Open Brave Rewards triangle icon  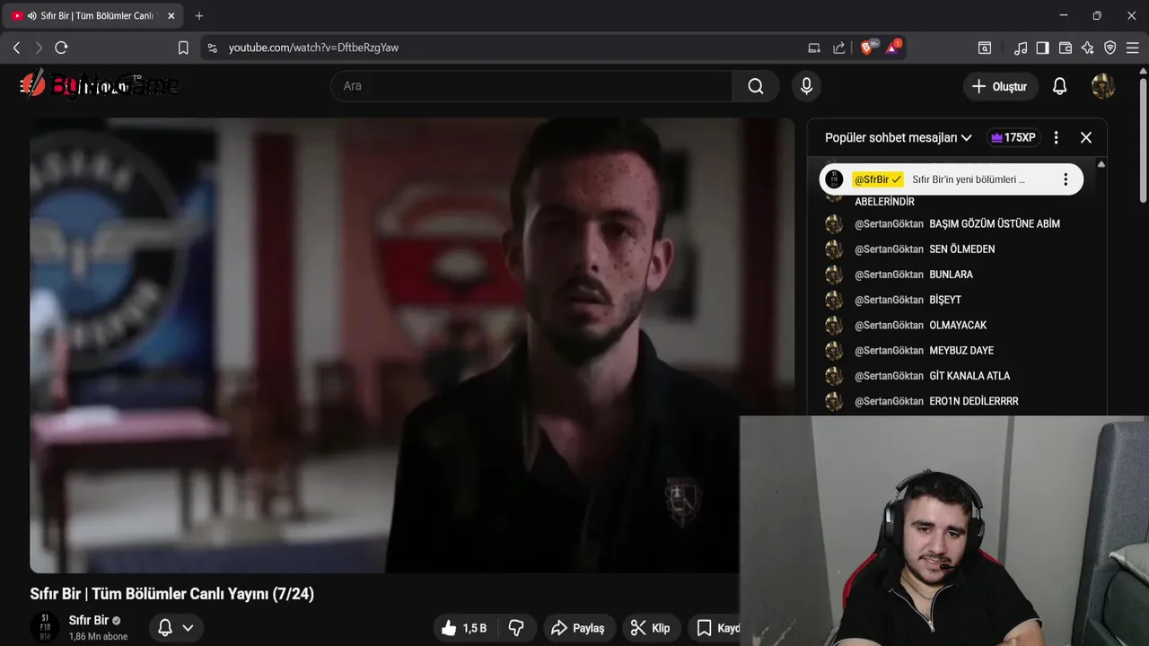(893, 48)
